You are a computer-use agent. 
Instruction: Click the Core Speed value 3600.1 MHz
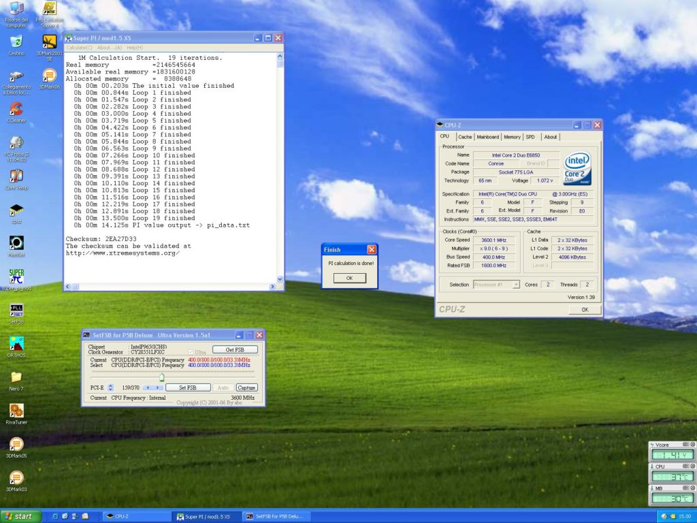coord(493,240)
